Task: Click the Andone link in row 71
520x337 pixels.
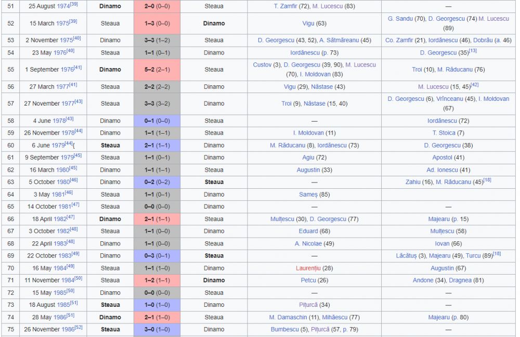Action: tap(423, 280)
